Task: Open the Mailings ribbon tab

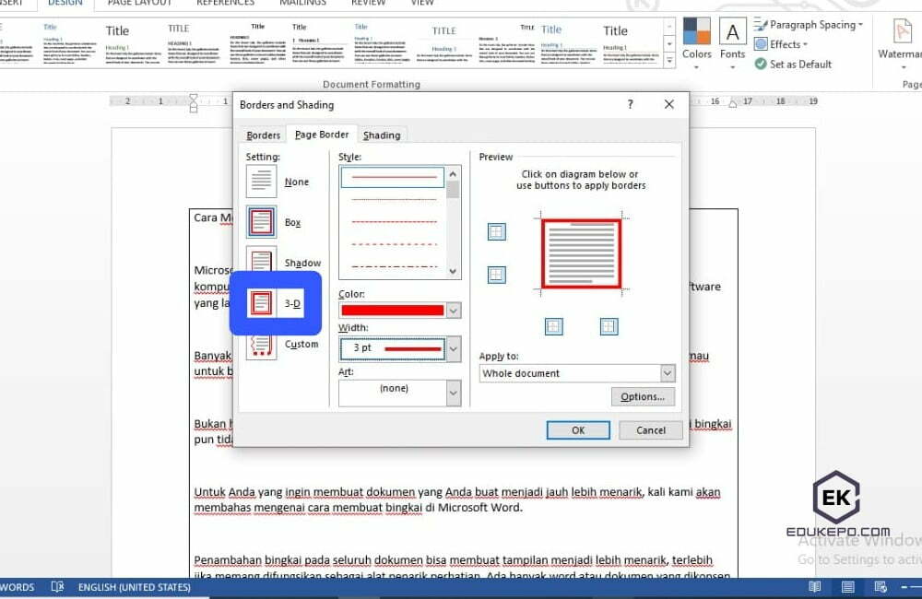Action: coord(304,4)
